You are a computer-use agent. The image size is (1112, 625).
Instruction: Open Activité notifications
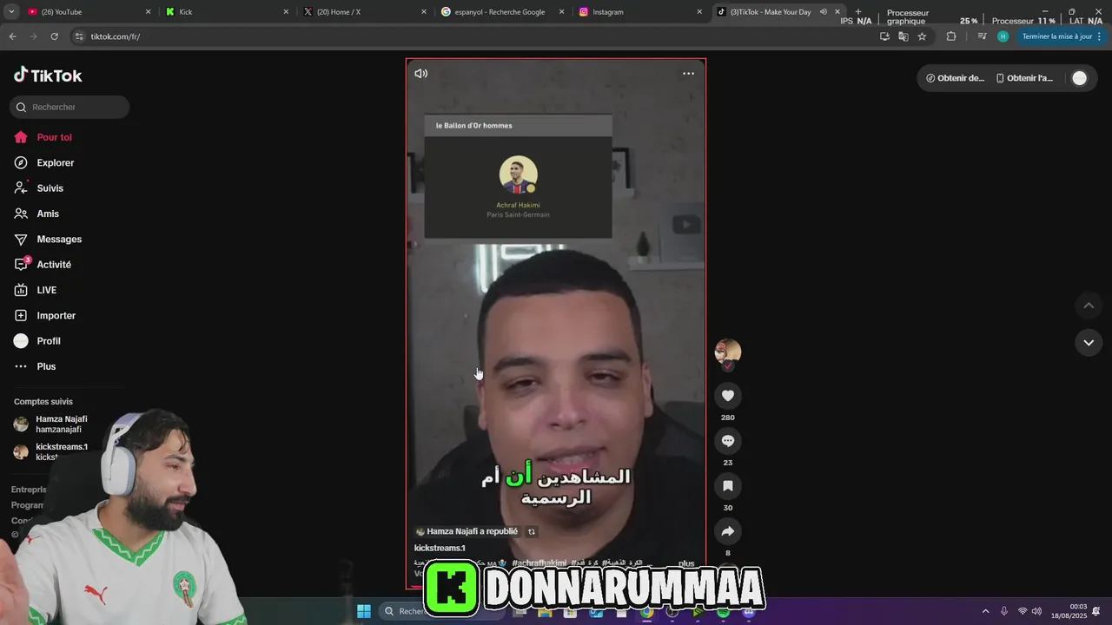click(43, 265)
